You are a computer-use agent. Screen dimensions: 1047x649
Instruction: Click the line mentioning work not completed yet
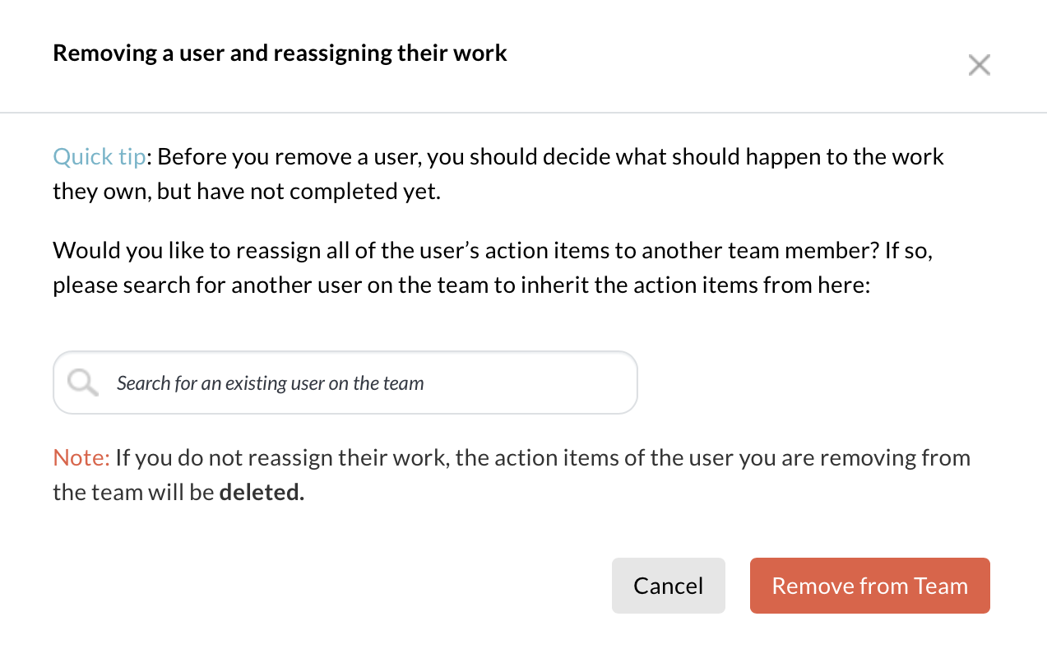247,192
